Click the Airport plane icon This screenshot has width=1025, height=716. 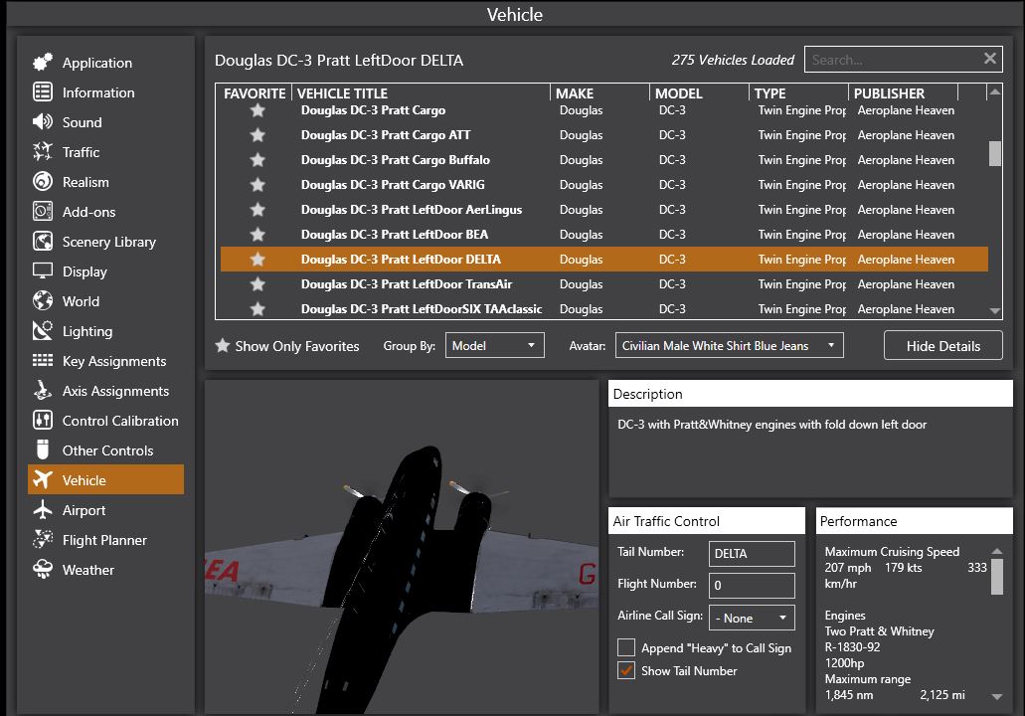(x=43, y=510)
